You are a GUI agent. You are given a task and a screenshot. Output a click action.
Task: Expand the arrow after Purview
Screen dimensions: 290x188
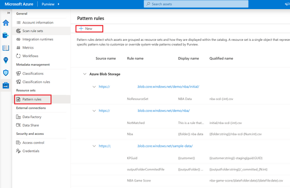pos(59,4)
